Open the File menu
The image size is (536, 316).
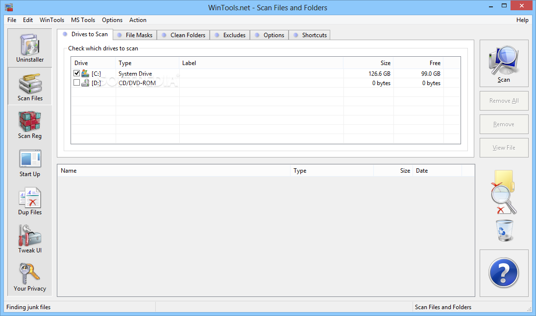[12, 20]
